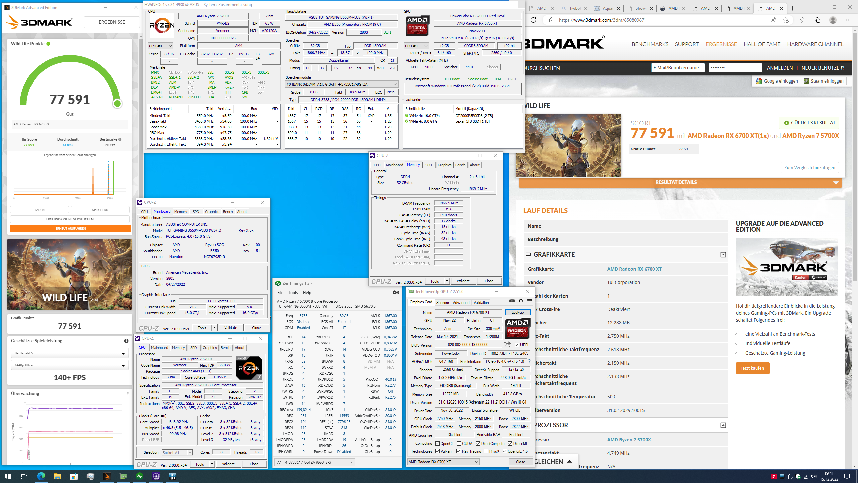Viewport: 858px width, 483px height.
Task: Open the browser favorites list icon
Action: pos(803,20)
